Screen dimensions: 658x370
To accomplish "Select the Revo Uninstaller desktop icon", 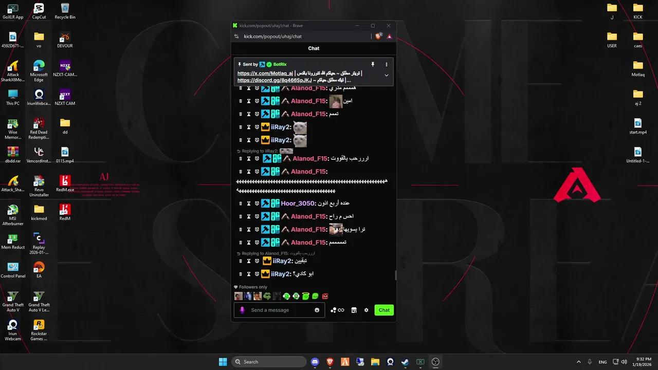I will [39, 187].
